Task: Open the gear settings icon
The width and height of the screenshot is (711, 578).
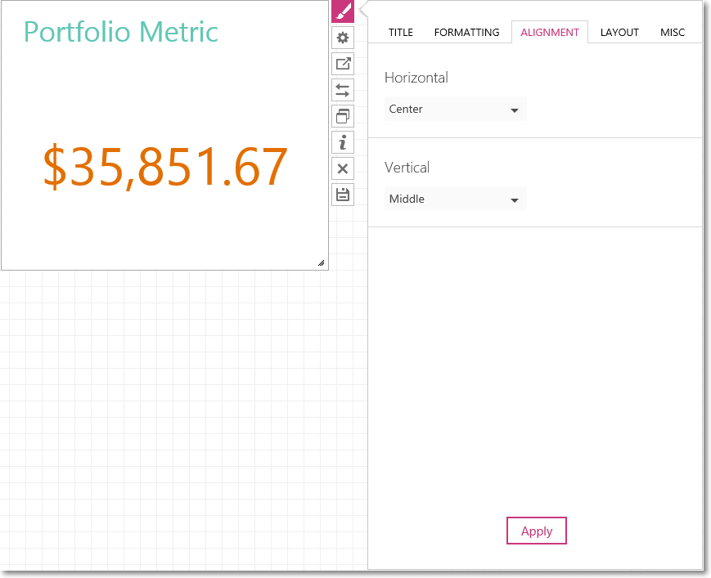Action: coord(343,38)
